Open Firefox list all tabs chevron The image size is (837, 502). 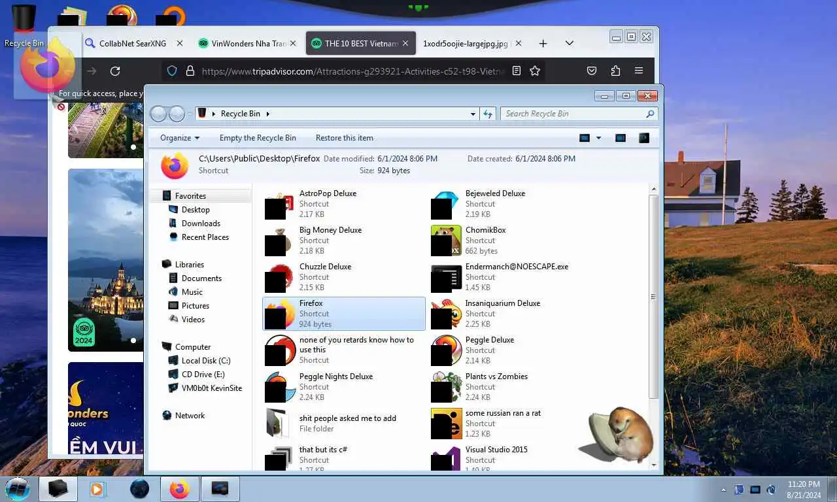570,43
